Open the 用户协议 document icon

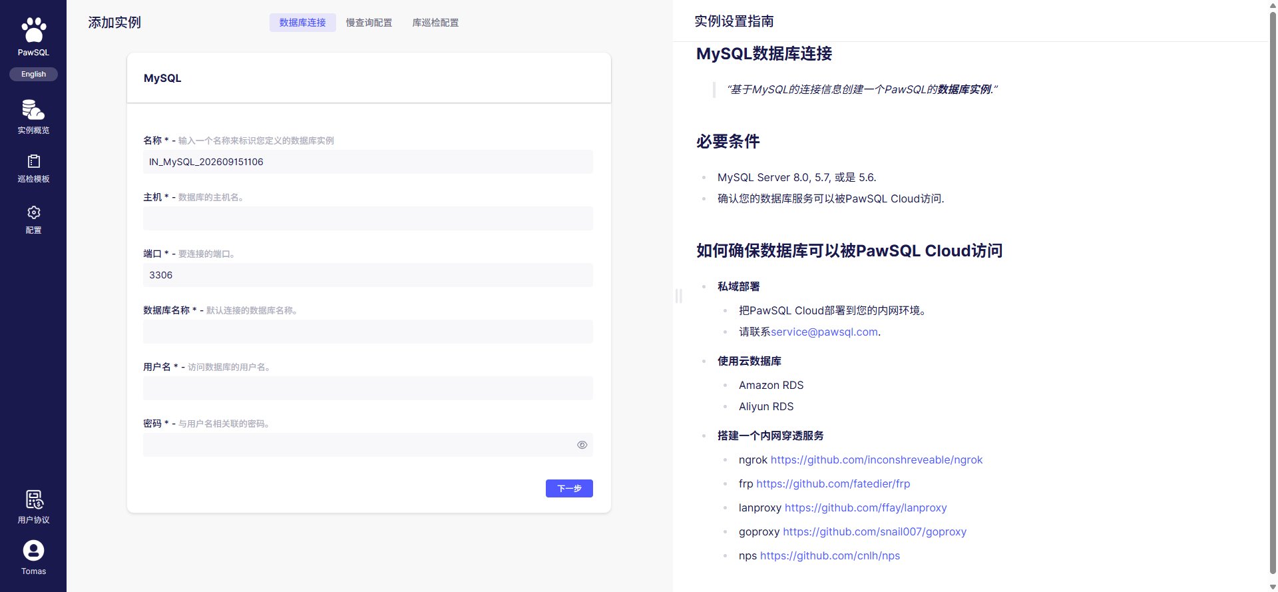33,499
